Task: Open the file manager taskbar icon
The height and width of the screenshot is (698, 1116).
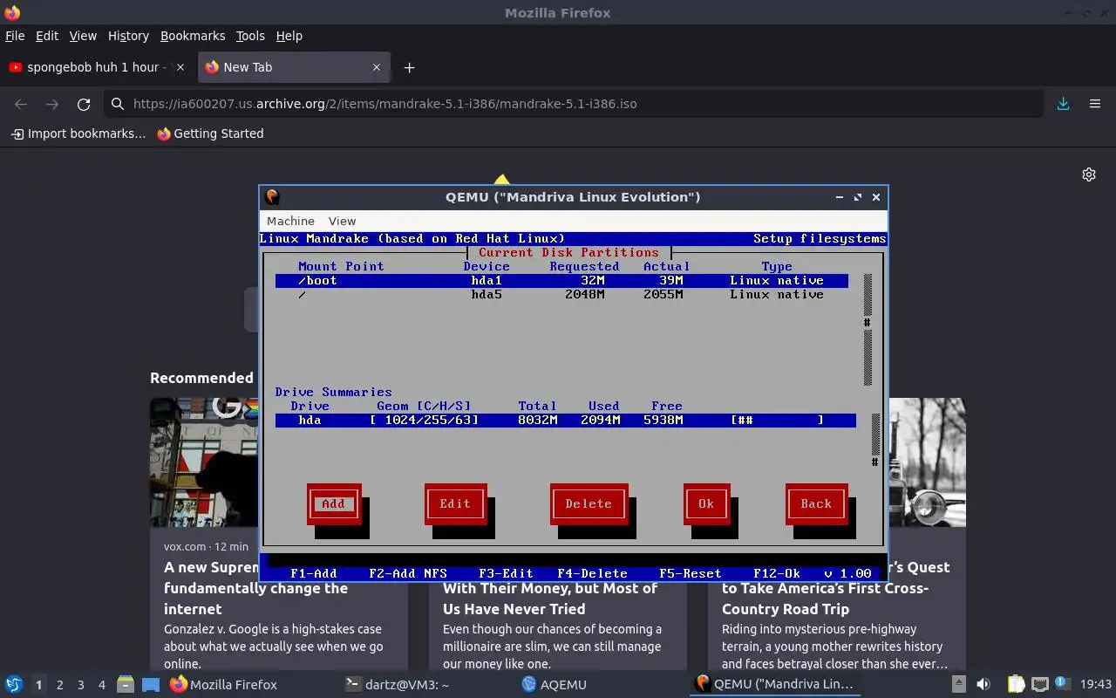Action: tap(125, 685)
